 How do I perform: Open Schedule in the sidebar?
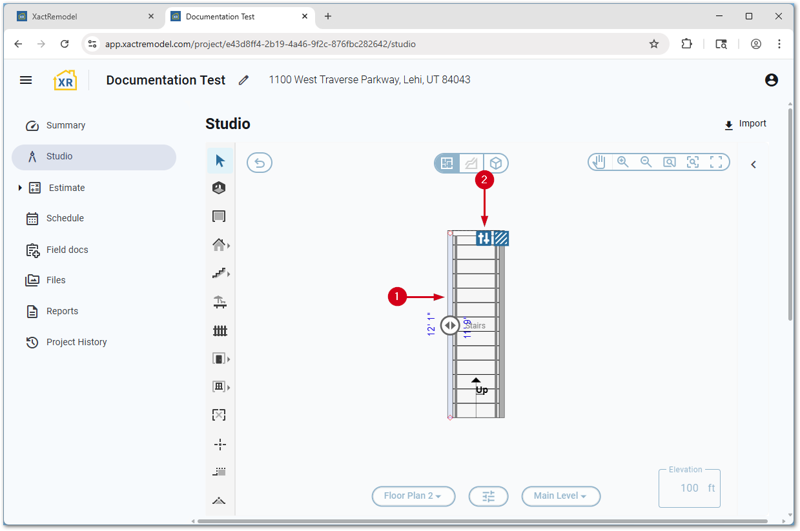(65, 218)
